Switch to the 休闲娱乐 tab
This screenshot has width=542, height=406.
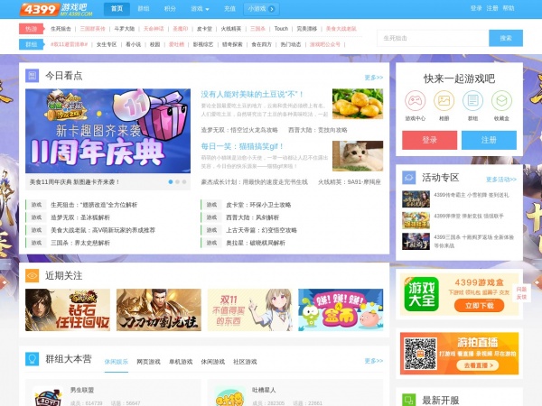[x=117, y=362]
